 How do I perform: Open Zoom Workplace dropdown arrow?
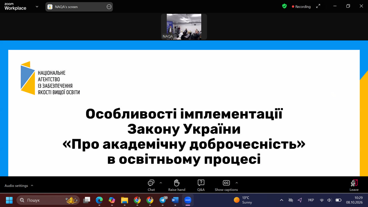37,7
